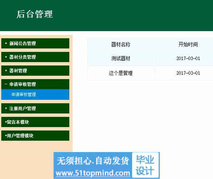Select the 这个是管理 table row

[151, 73]
